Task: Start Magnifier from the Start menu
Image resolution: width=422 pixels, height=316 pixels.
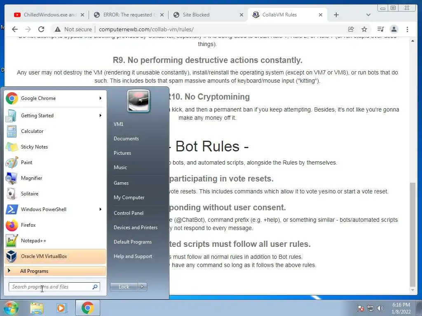Action: [55, 178]
